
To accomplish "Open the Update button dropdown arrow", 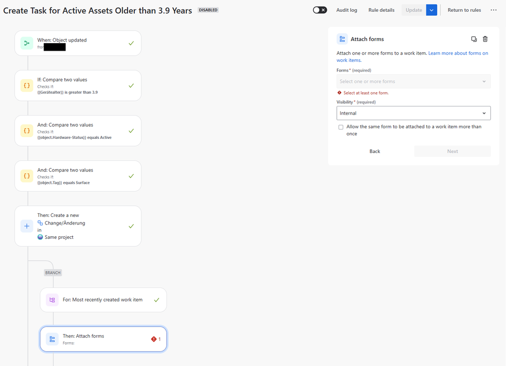I will [432, 10].
